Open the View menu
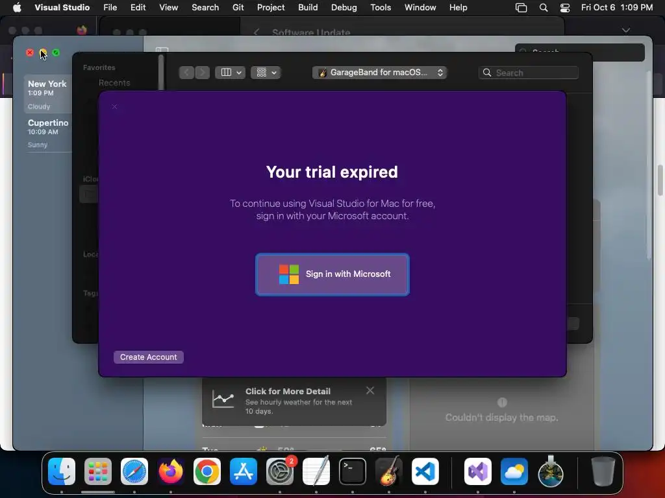Viewport: 665px width, 498px height. (168, 7)
